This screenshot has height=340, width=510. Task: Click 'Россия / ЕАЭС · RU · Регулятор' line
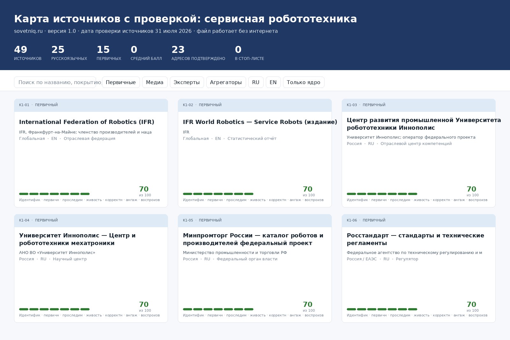tap(382, 259)
